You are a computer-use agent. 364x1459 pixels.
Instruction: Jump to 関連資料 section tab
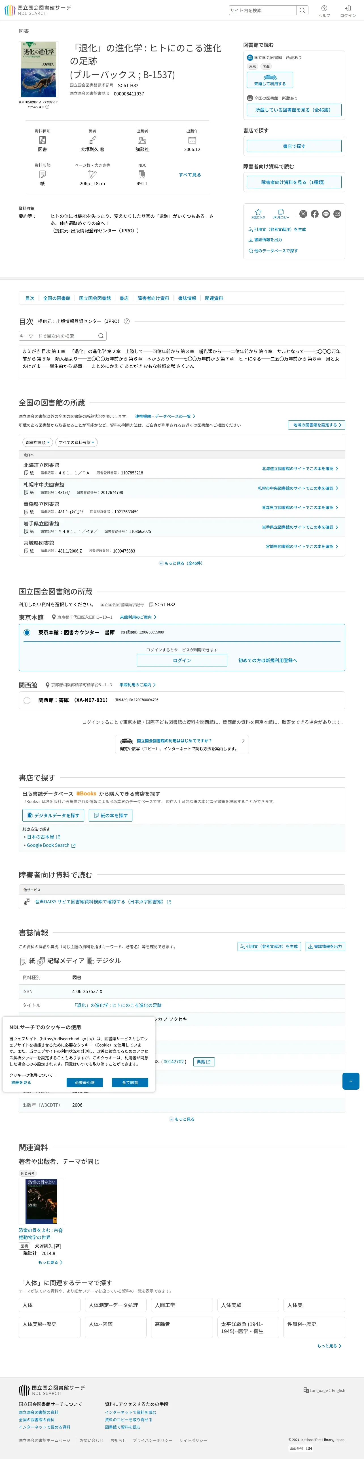click(x=214, y=298)
